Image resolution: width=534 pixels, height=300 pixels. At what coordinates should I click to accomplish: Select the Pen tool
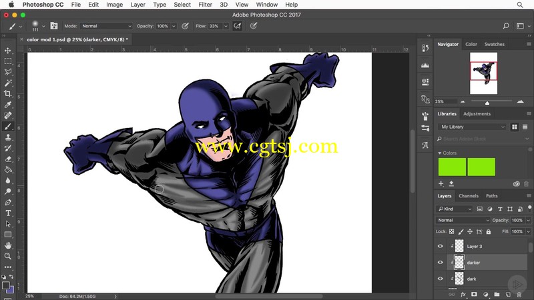point(7,203)
